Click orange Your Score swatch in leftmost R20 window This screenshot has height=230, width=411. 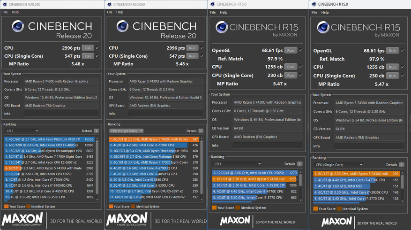pos(6,206)
